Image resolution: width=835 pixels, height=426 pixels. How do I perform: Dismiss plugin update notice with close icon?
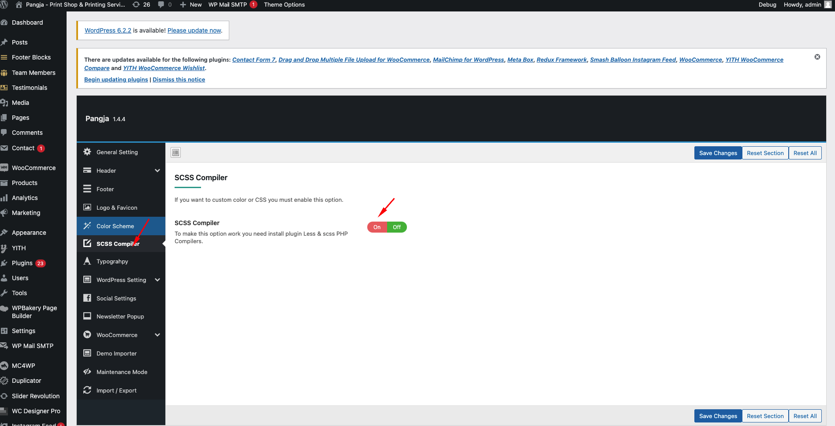817,57
